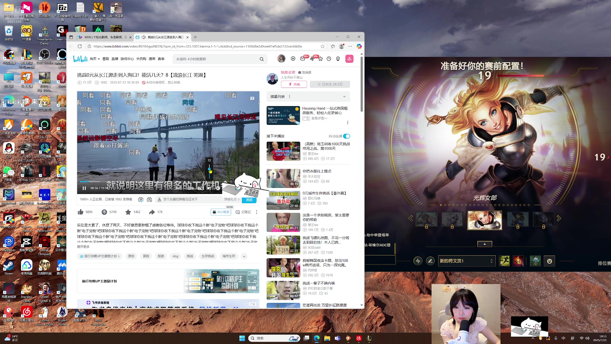611x344 pixels.
Task: Open the rune page dropdown 新的符文页1
Action: (467, 261)
